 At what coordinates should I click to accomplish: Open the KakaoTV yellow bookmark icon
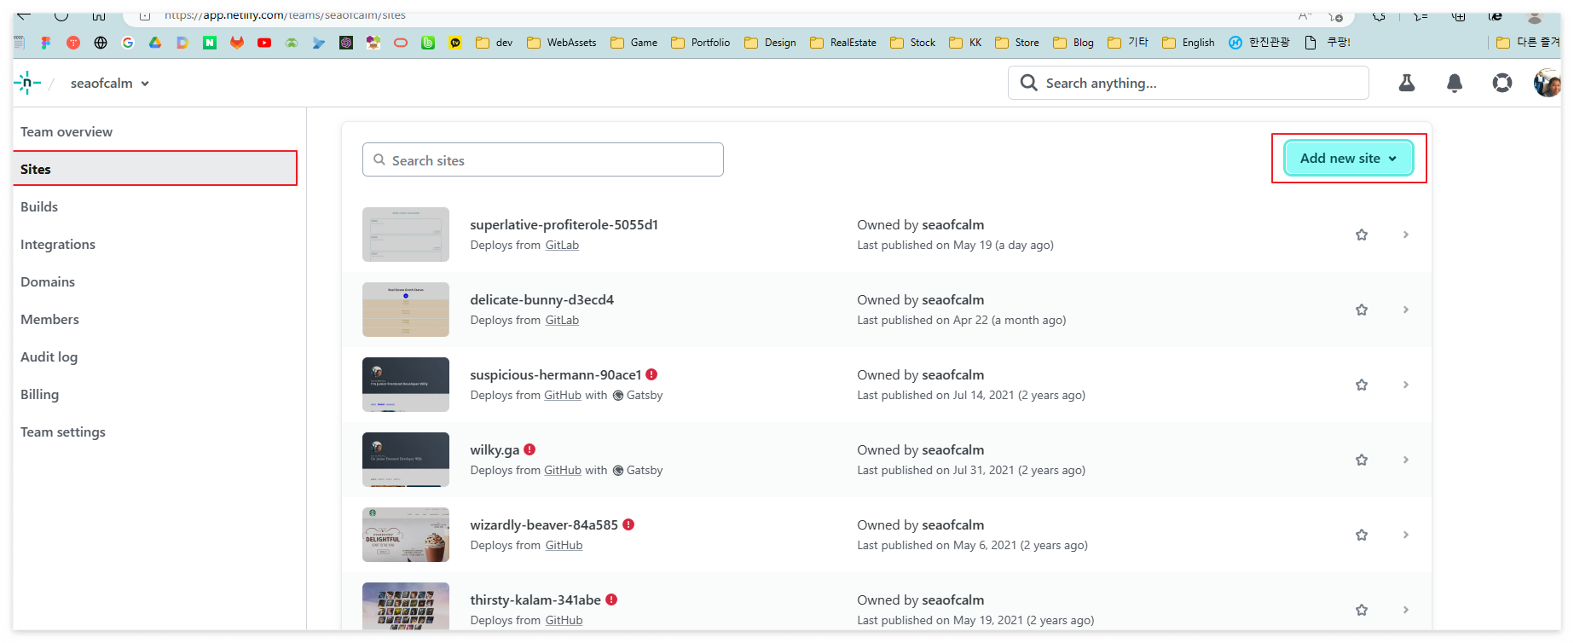tap(455, 43)
